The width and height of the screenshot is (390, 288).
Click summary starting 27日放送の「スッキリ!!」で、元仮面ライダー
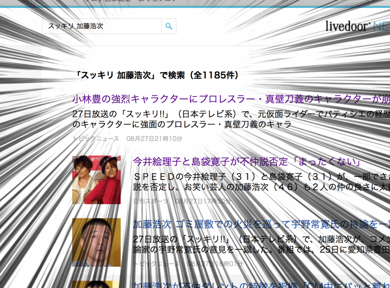[231, 119]
